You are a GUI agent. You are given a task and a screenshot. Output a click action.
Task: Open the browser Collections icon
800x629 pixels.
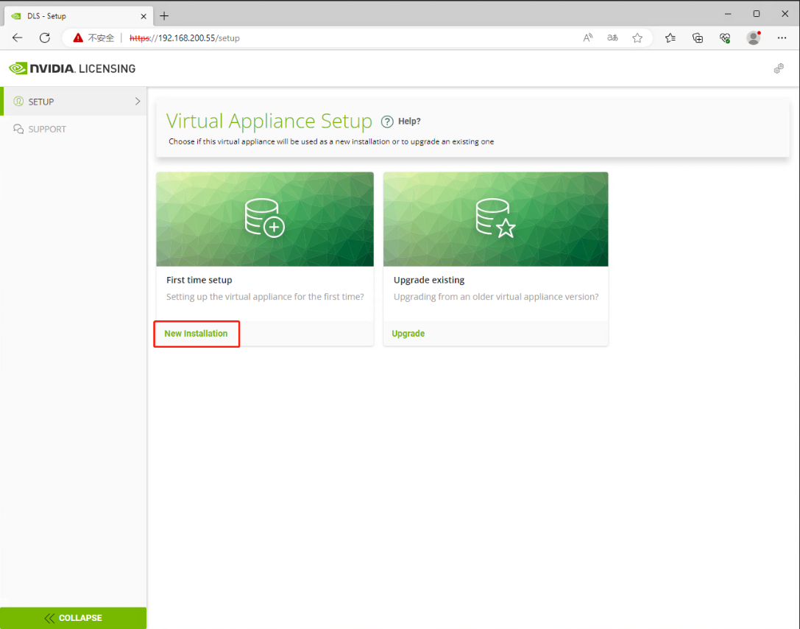point(698,38)
